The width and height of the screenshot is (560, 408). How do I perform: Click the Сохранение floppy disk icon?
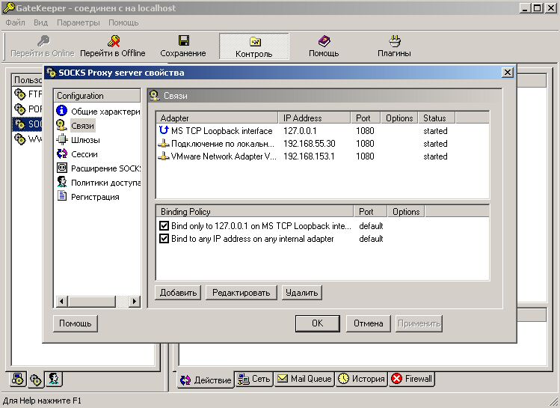point(184,40)
